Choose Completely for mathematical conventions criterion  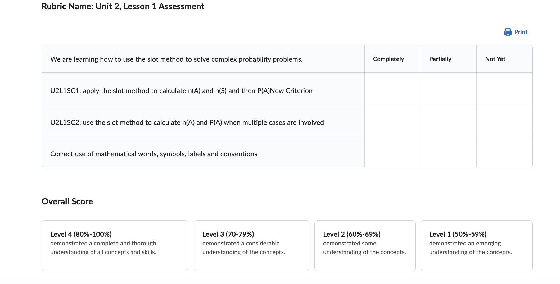pyautogui.click(x=392, y=152)
